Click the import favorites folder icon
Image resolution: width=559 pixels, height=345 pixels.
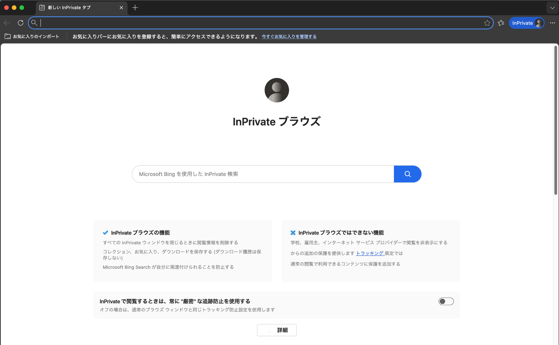tap(8, 36)
